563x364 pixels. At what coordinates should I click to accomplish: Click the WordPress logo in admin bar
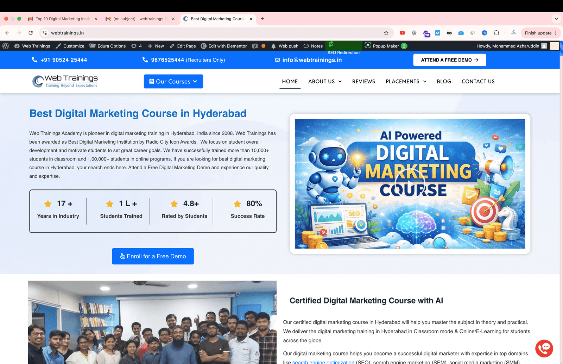tap(6, 46)
